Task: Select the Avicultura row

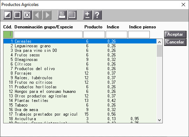Action: (80, 119)
